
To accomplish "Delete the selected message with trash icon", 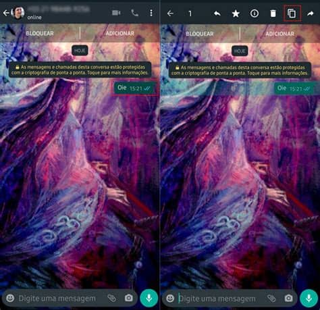I will tap(273, 14).
